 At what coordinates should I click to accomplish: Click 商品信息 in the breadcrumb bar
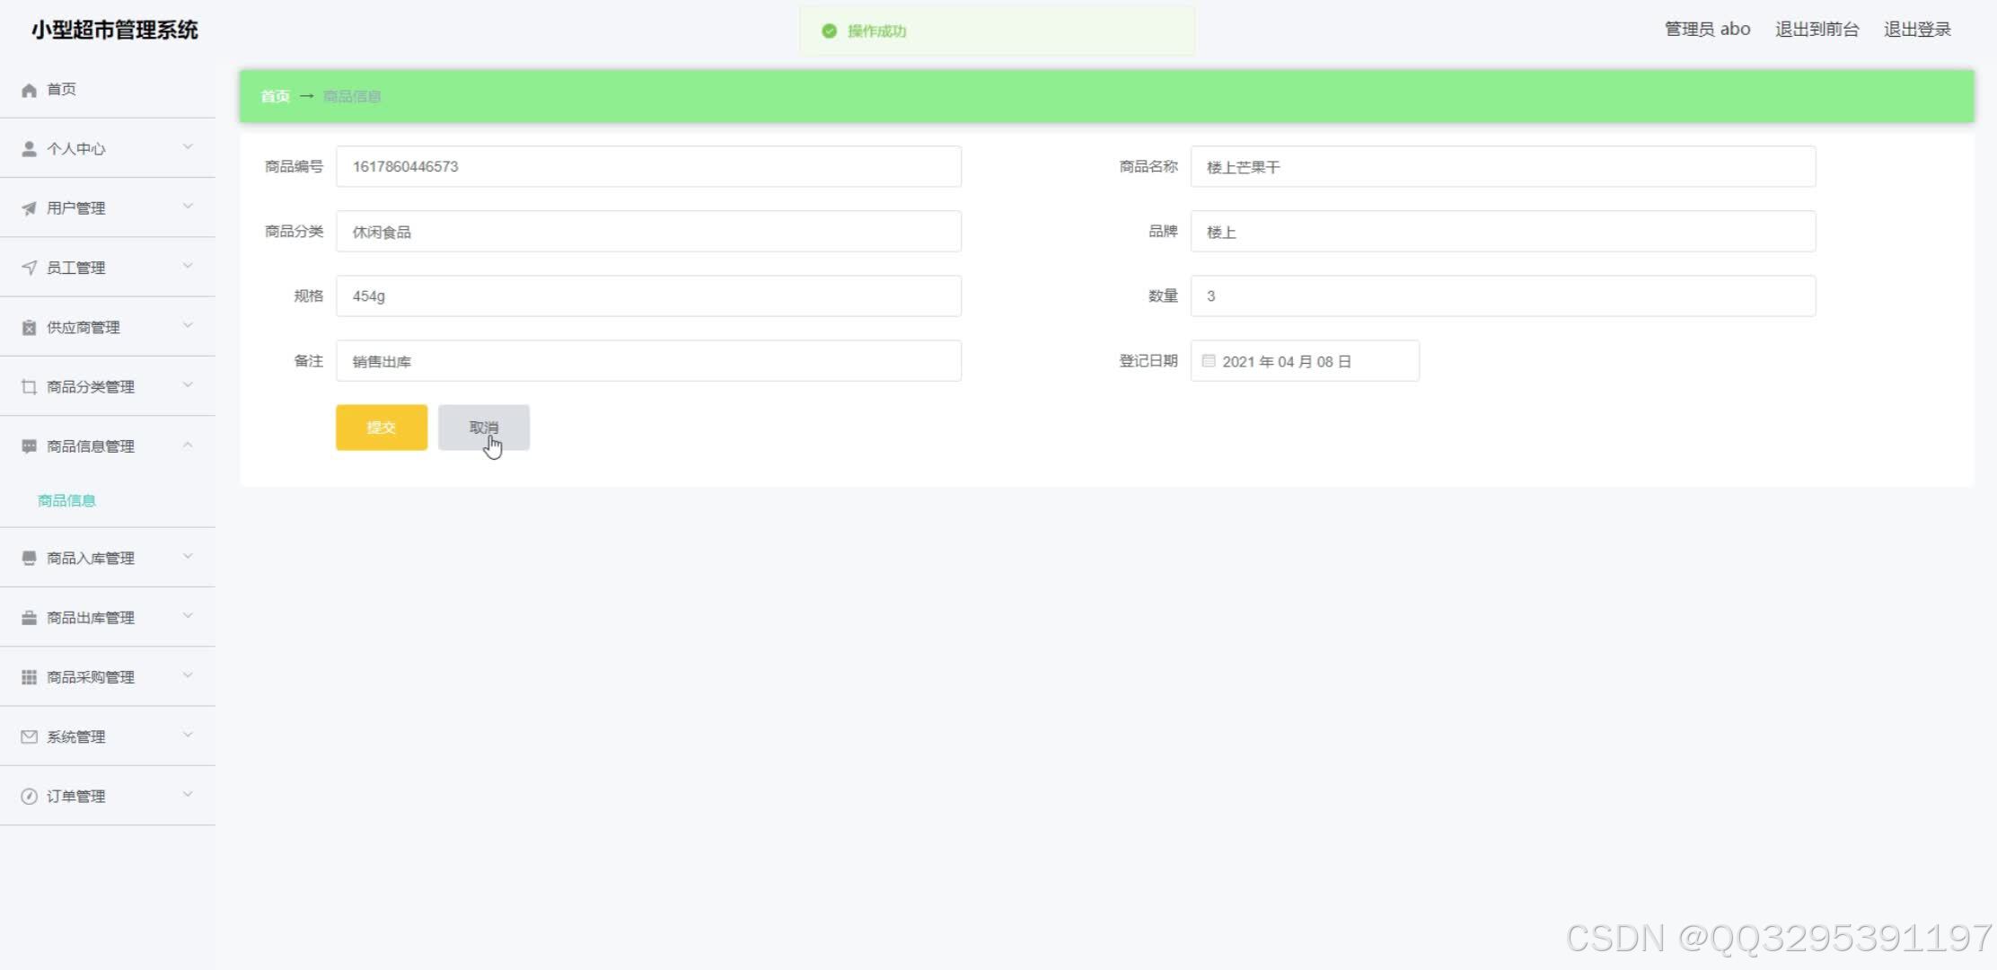click(x=352, y=97)
